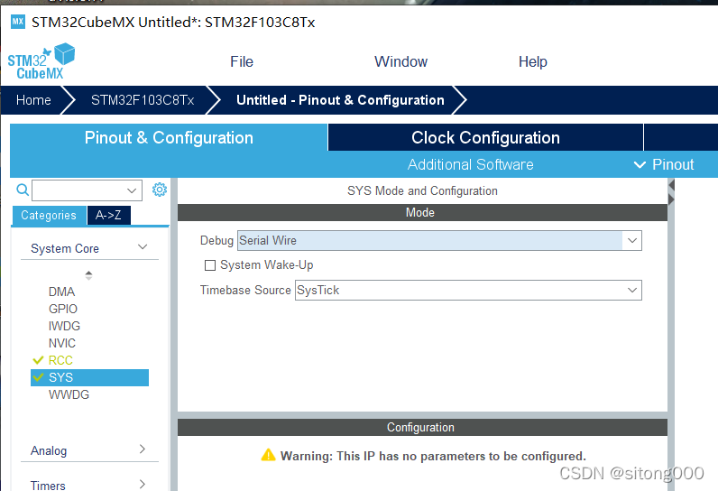Select WWDG in System Core
The image size is (718, 491).
click(x=69, y=394)
